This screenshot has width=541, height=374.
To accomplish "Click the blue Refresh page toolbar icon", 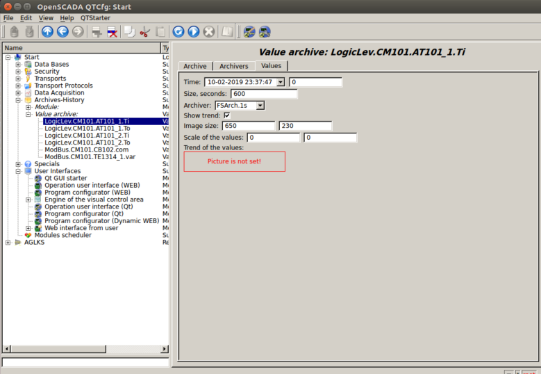I will tap(178, 31).
